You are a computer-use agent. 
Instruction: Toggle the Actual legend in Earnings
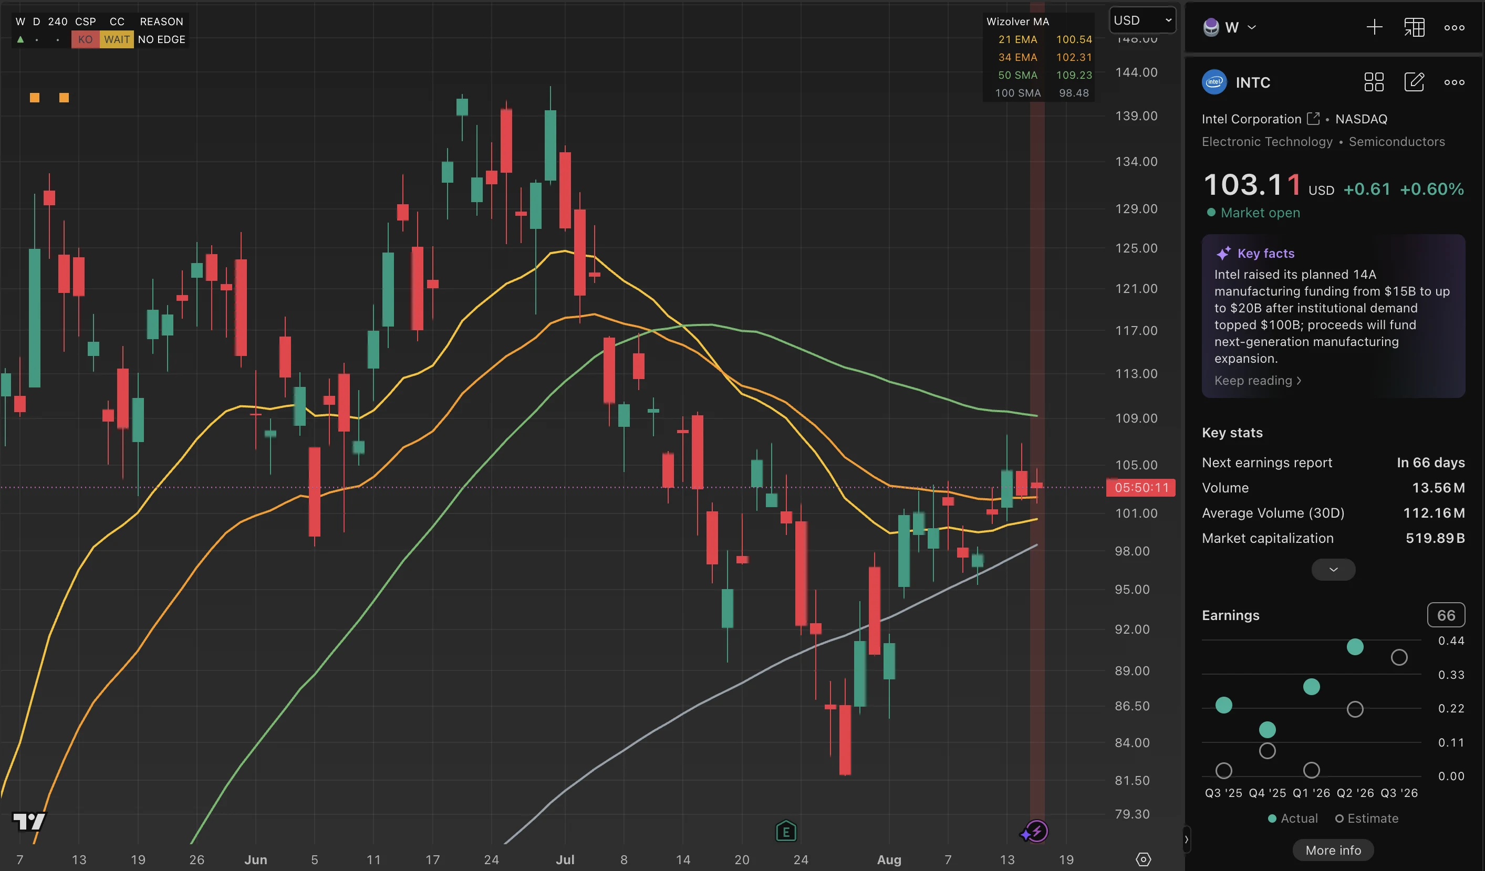click(1292, 818)
